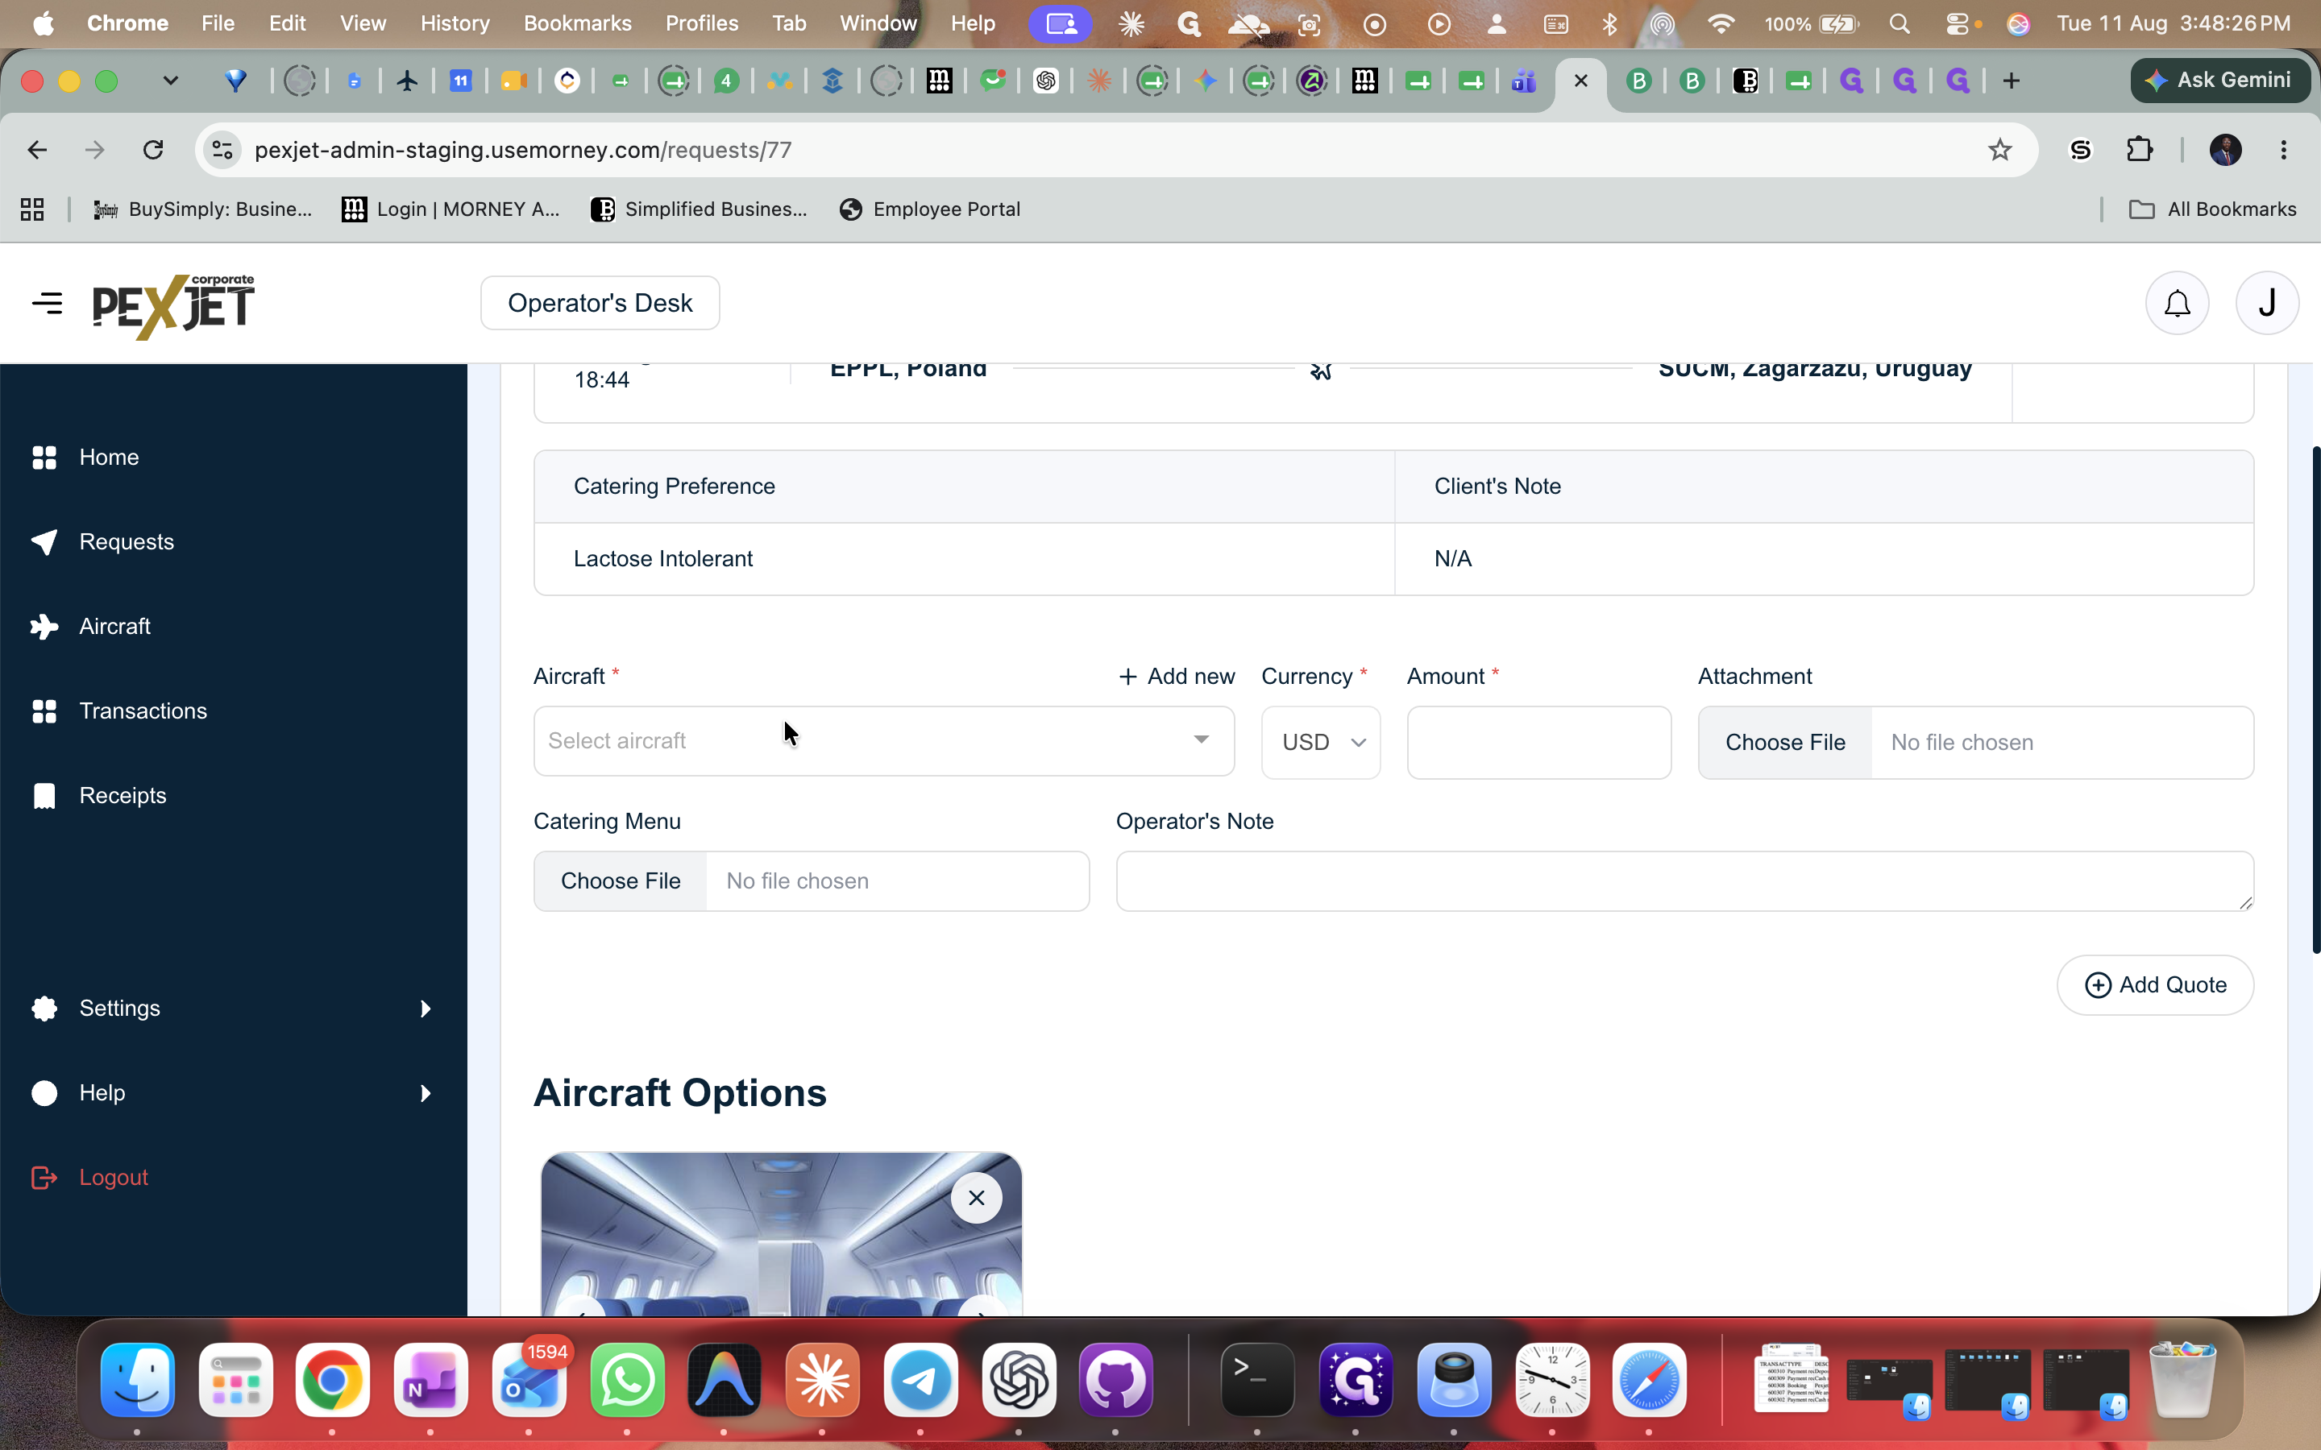Open the user avatar J menu
2321x1450 pixels.
[x=2267, y=303]
